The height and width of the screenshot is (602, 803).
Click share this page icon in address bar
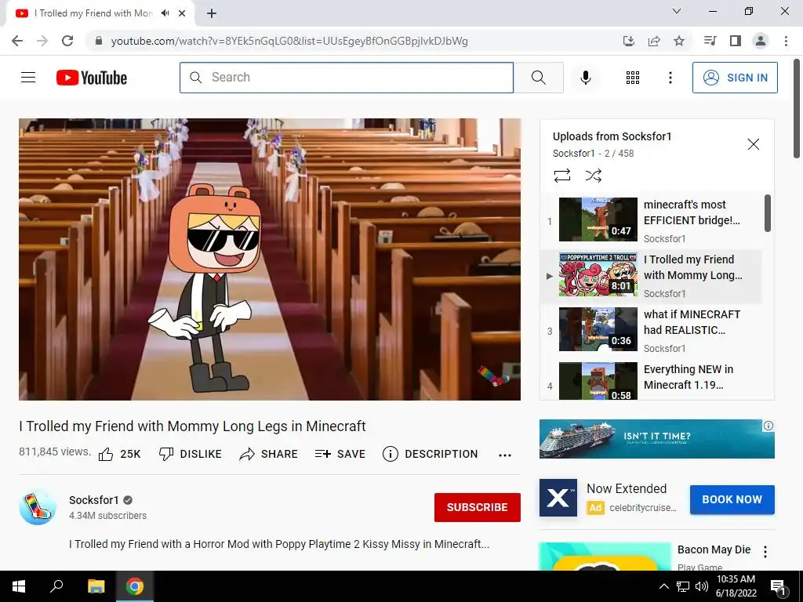(654, 41)
